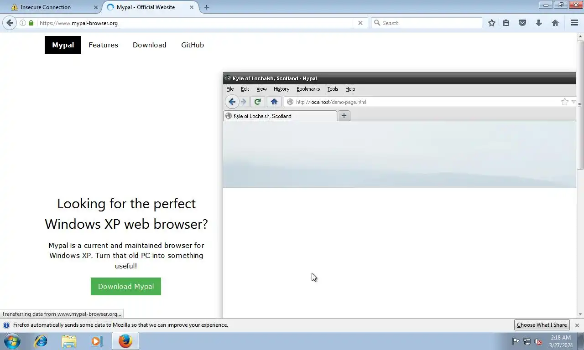584x350 pixels.
Task: Click the URL address field
Action: click(x=195, y=23)
